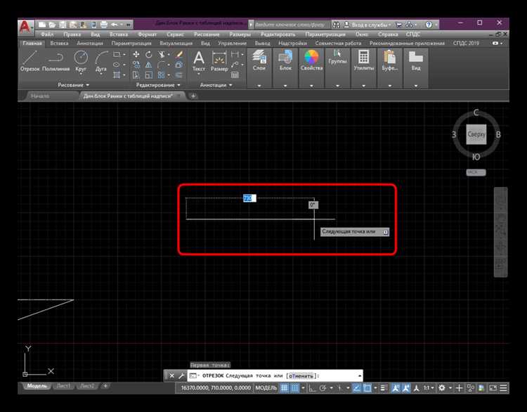Open the Свойства color wheel panel

310,60
